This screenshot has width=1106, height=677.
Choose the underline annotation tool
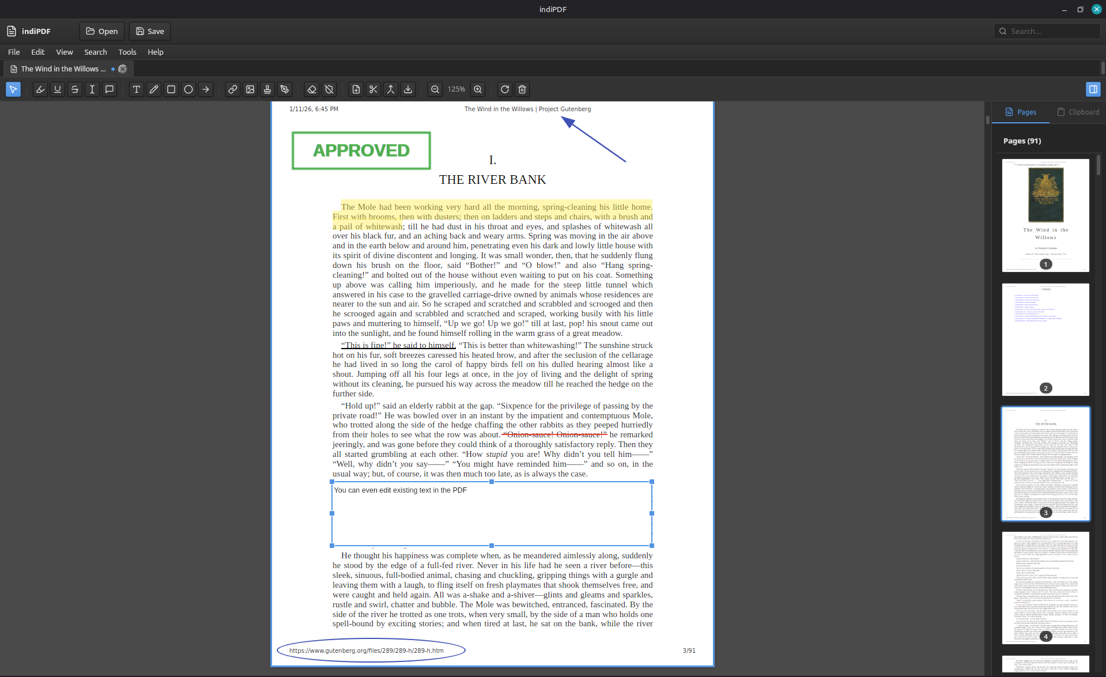(x=58, y=89)
